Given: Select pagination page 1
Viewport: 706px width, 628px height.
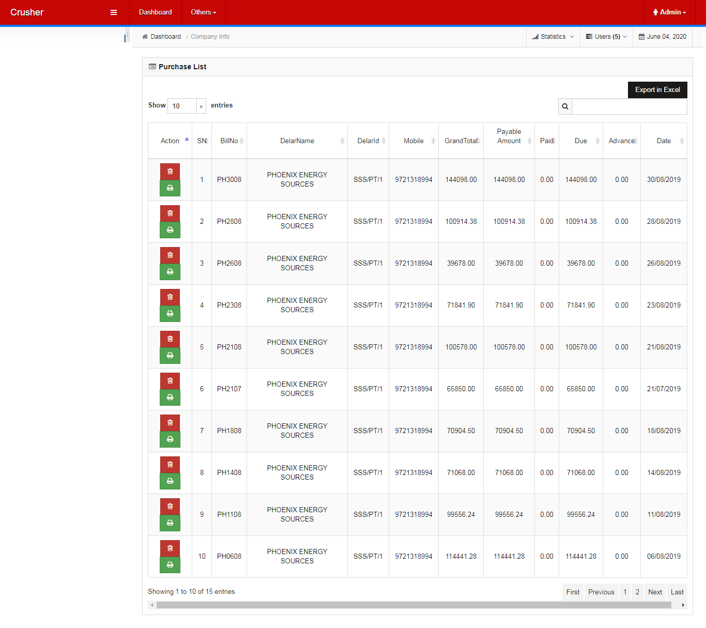Looking at the screenshot, I should pos(625,592).
